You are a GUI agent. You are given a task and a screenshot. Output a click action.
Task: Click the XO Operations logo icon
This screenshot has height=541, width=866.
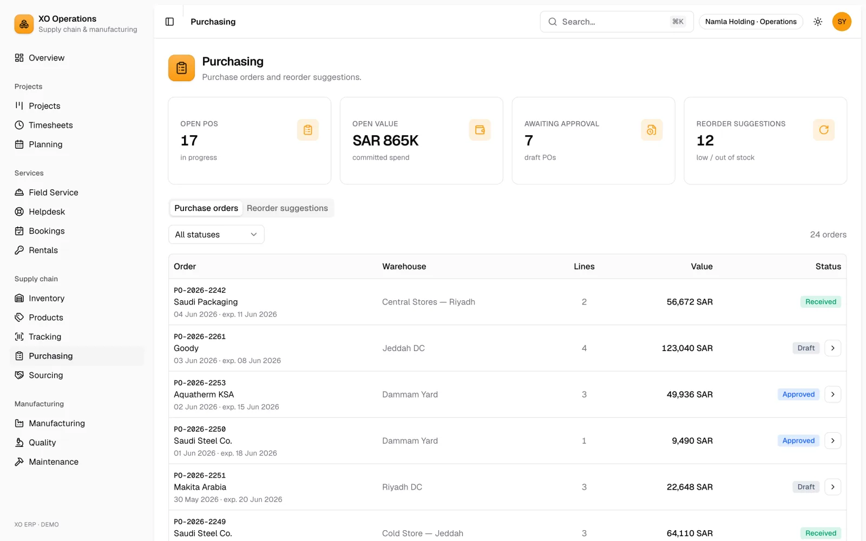24,24
